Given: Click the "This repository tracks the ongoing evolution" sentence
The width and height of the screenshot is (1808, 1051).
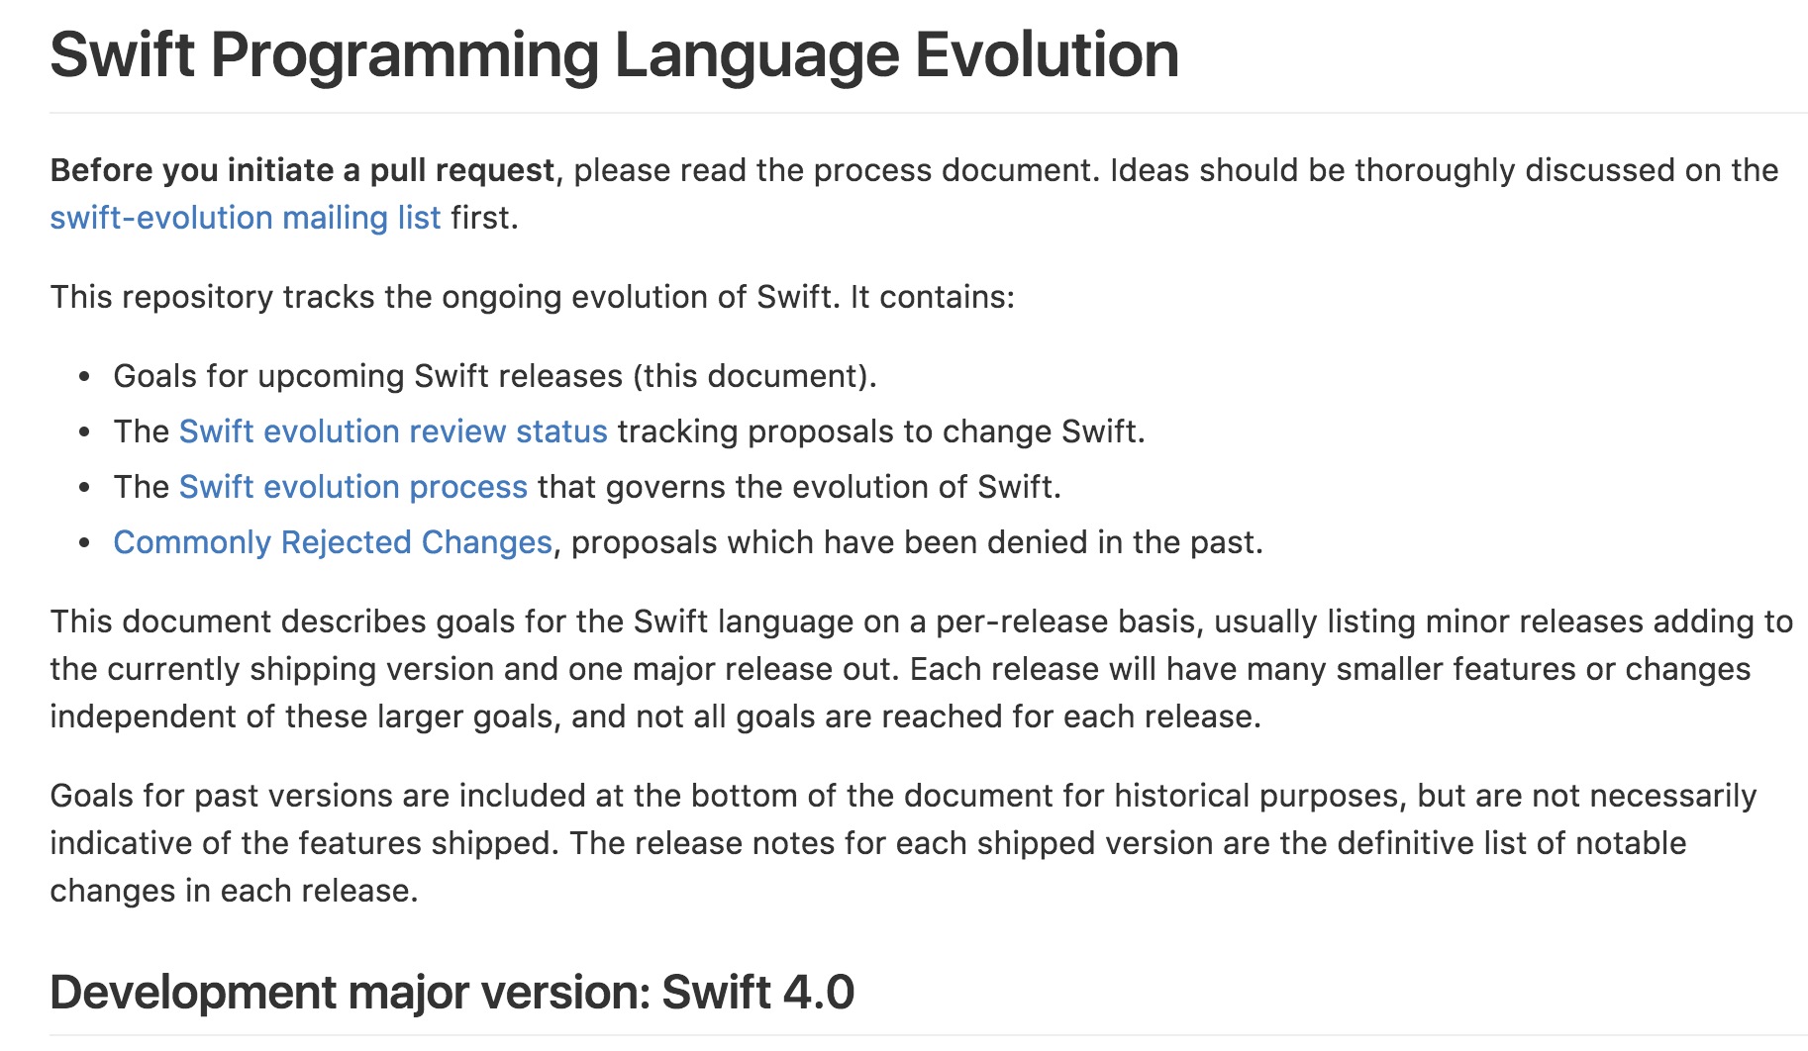Looking at the screenshot, I should coord(532,297).
